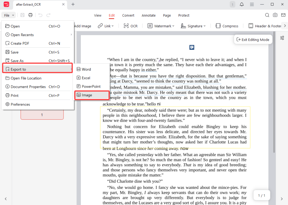Click the Compress tool
This screenshot has height=205, width=288.
tap(227, 26)
